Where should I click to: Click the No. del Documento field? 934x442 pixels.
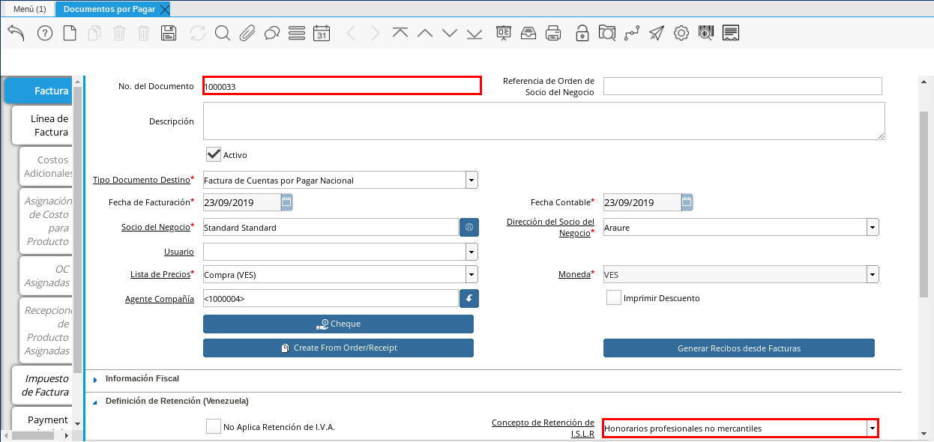click(342, 86)
